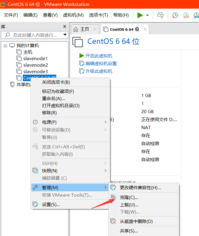This screenshot has height=236, width=199.
Task: Open the 文件(F) menu
Action: [x=11, y=15]
